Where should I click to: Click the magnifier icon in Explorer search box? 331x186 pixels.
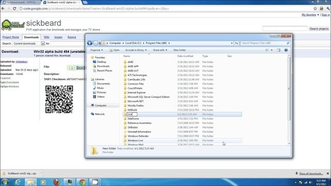pos(288,43)
